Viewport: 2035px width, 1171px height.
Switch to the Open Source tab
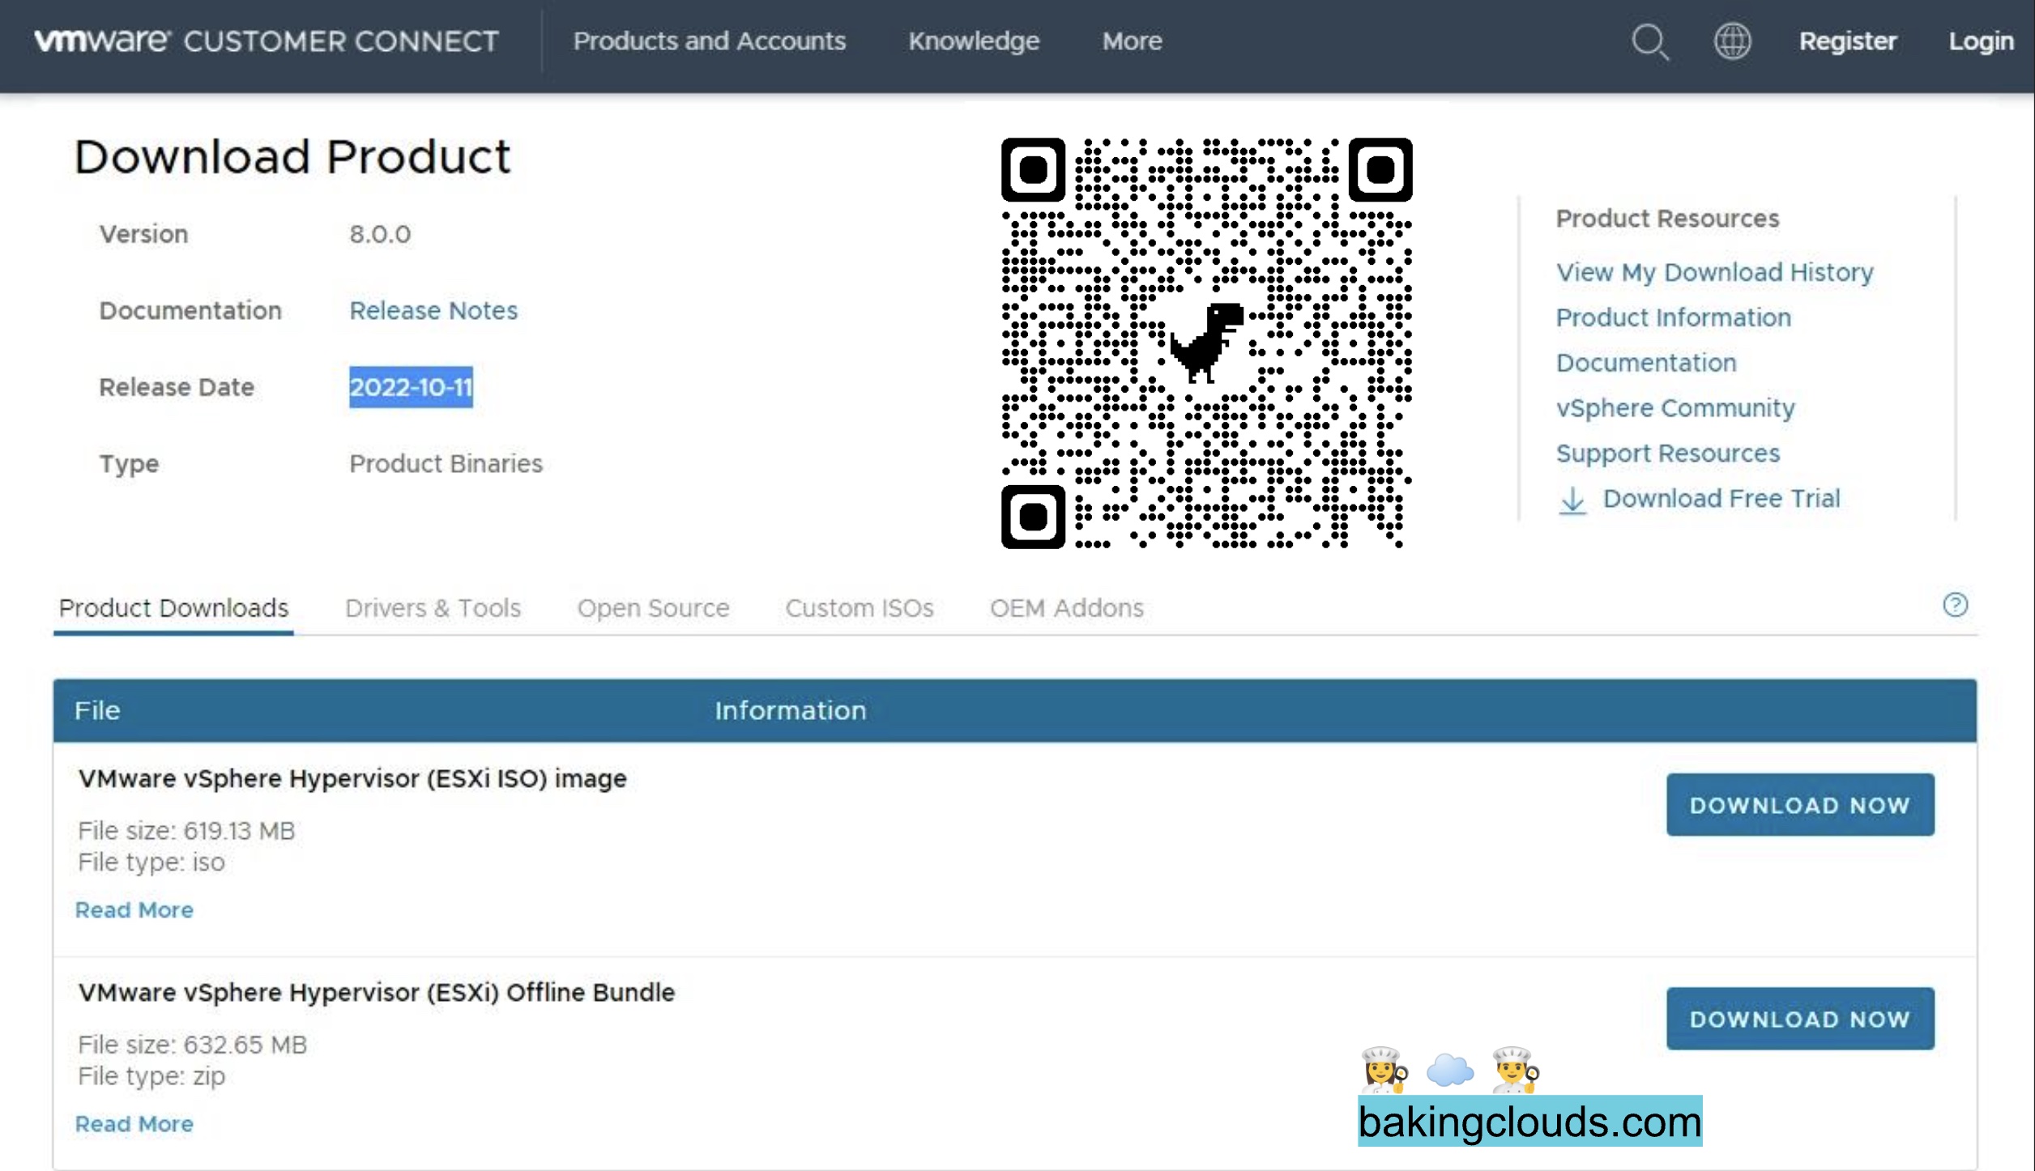(653, 608)
